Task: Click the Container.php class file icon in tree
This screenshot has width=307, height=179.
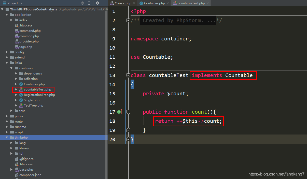Action: click(x=21, y=84)
